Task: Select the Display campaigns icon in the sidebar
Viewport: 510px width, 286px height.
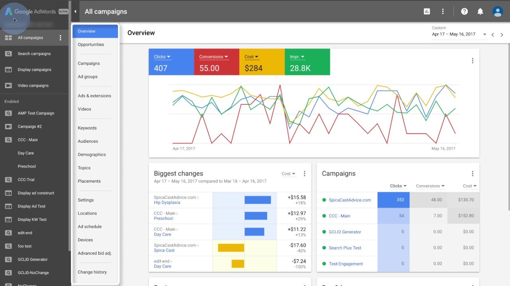Action: [x=9, y=70]
